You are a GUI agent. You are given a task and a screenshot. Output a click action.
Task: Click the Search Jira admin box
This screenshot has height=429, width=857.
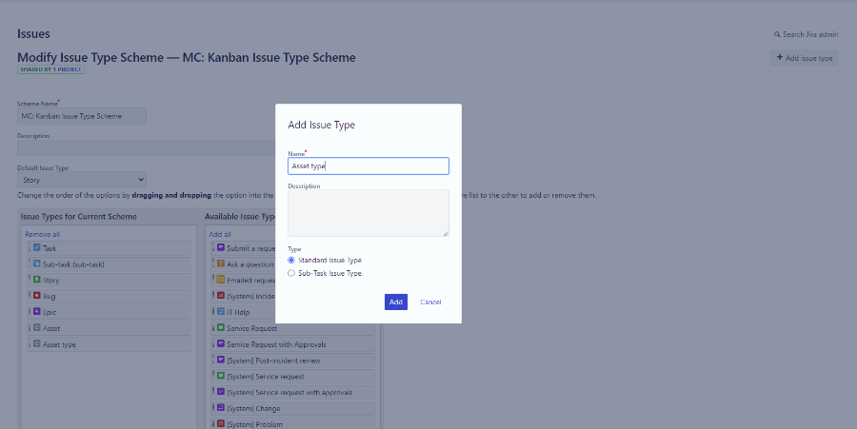click(x=806, y=34)
